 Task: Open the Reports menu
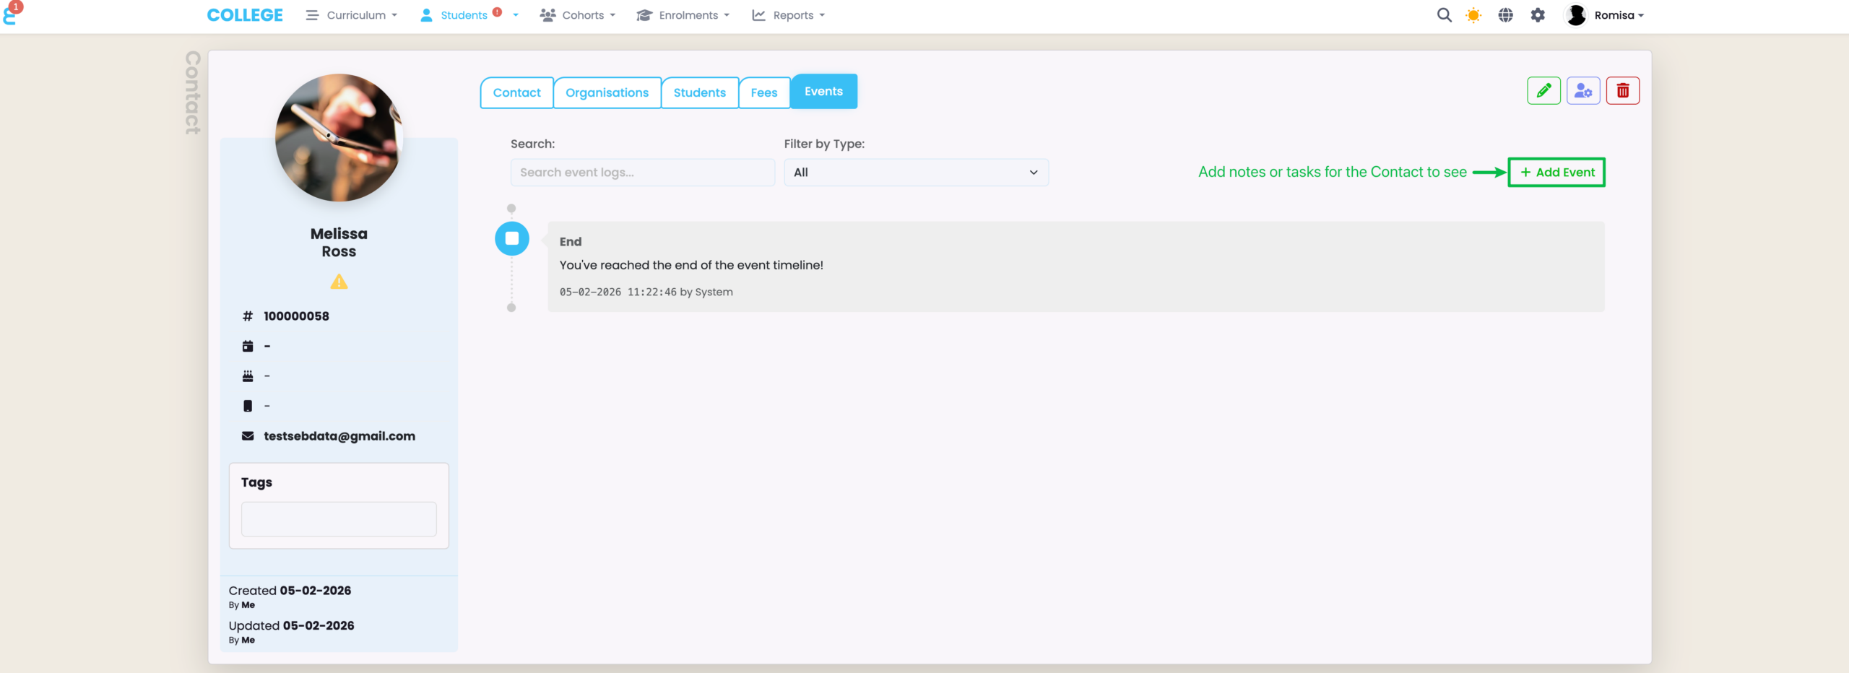[789, 15]
